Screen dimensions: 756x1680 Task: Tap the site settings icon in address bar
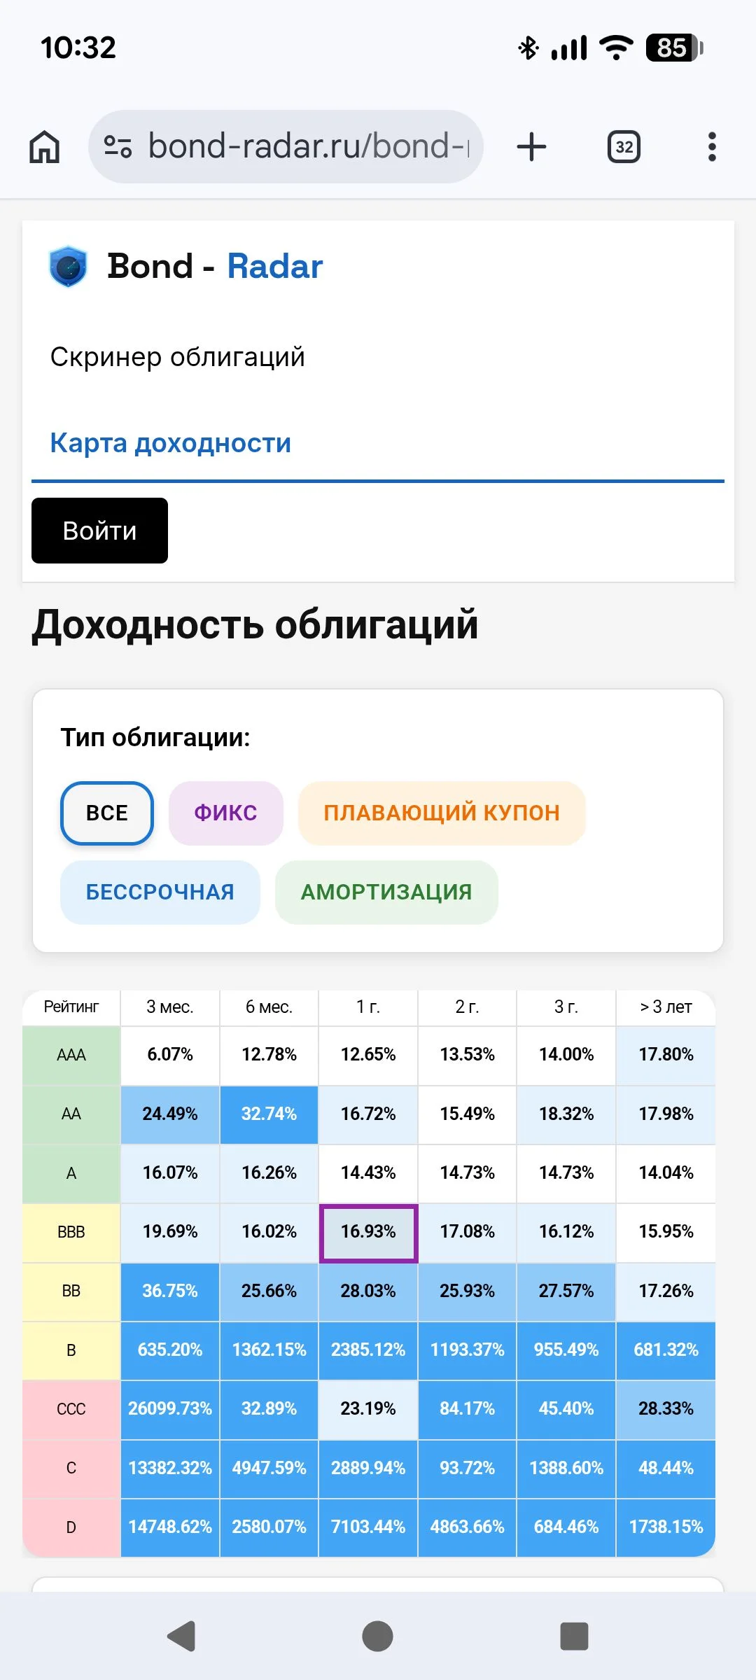(x=118, y=147)
